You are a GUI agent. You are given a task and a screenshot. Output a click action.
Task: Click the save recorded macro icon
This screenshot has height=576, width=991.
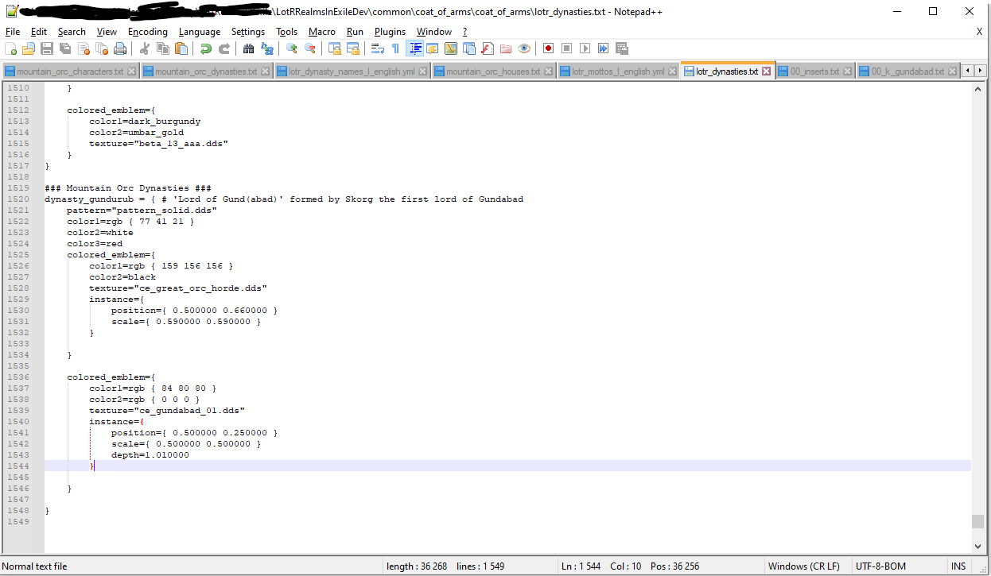coord(622,48)
